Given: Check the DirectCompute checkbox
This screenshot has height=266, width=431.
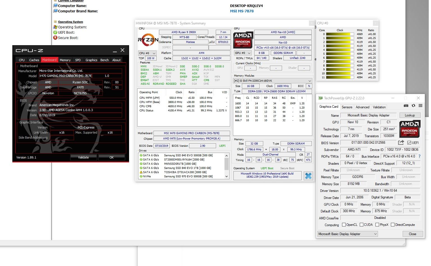Looking at the screenshot, I should click(x=393, y=224).
